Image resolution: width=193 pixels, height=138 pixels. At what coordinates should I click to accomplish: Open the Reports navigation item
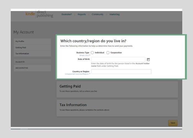[82, 14]
